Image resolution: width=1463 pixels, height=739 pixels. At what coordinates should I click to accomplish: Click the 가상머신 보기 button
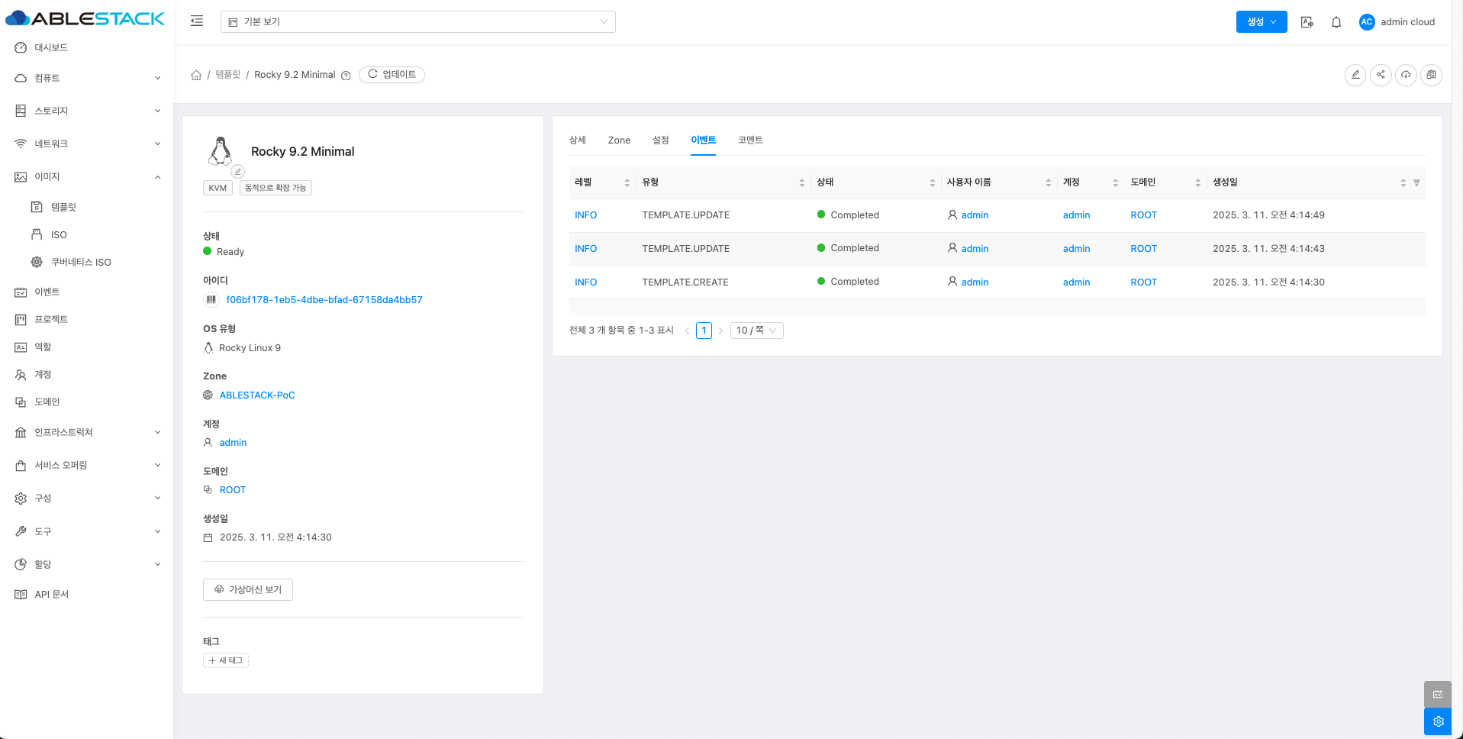[x=248, y=589]
